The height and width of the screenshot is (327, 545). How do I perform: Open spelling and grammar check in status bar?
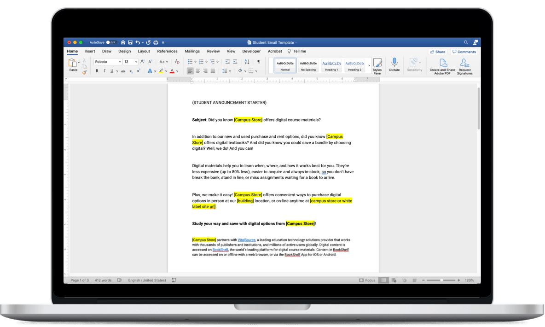(120, 280)
